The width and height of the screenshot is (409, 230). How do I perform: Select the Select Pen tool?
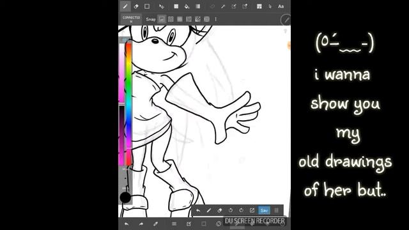tap(234, 6)
